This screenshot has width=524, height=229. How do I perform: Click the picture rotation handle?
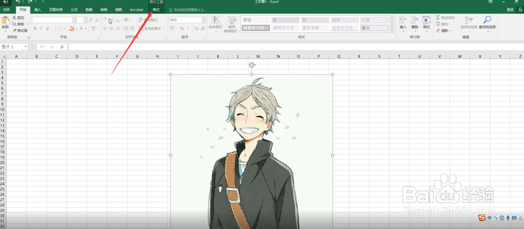[252, 65]
